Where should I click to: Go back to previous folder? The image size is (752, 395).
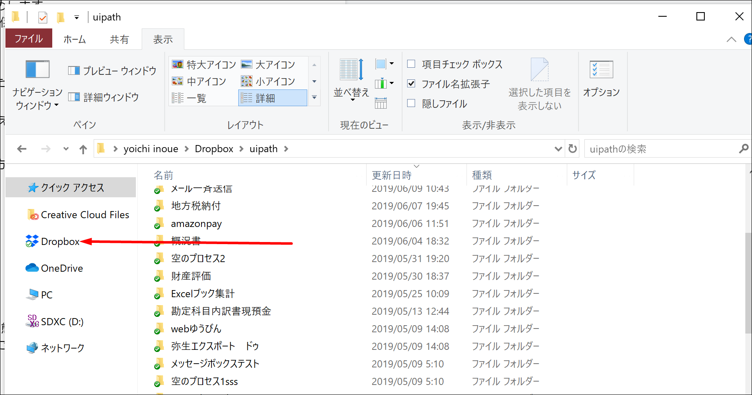coord(22,149)
